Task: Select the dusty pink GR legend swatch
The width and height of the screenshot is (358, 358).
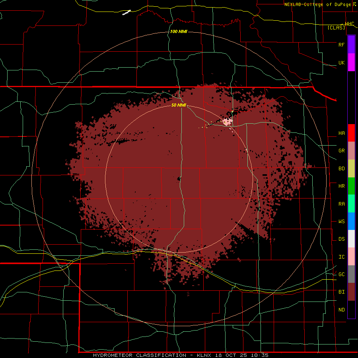Action: pos(351,151)
